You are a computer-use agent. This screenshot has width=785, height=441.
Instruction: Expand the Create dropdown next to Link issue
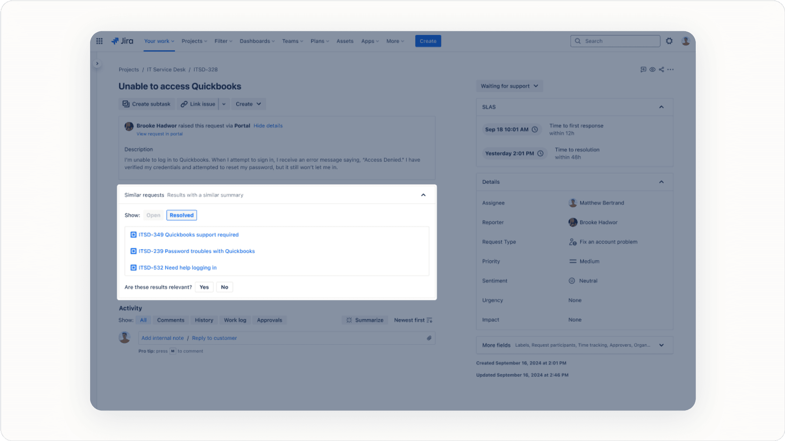(x=224, y=104)
